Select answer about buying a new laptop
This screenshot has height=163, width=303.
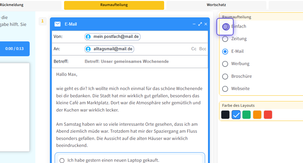pyautogui.click(x=62, y=160)
